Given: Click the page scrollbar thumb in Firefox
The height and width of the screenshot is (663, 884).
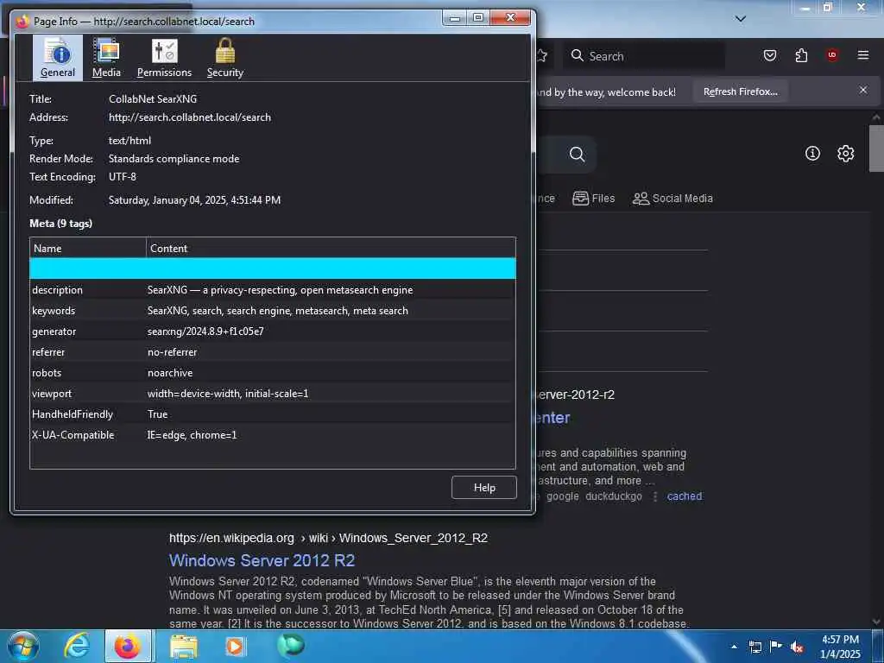Looking at the screenshot, I should [877, 148].
